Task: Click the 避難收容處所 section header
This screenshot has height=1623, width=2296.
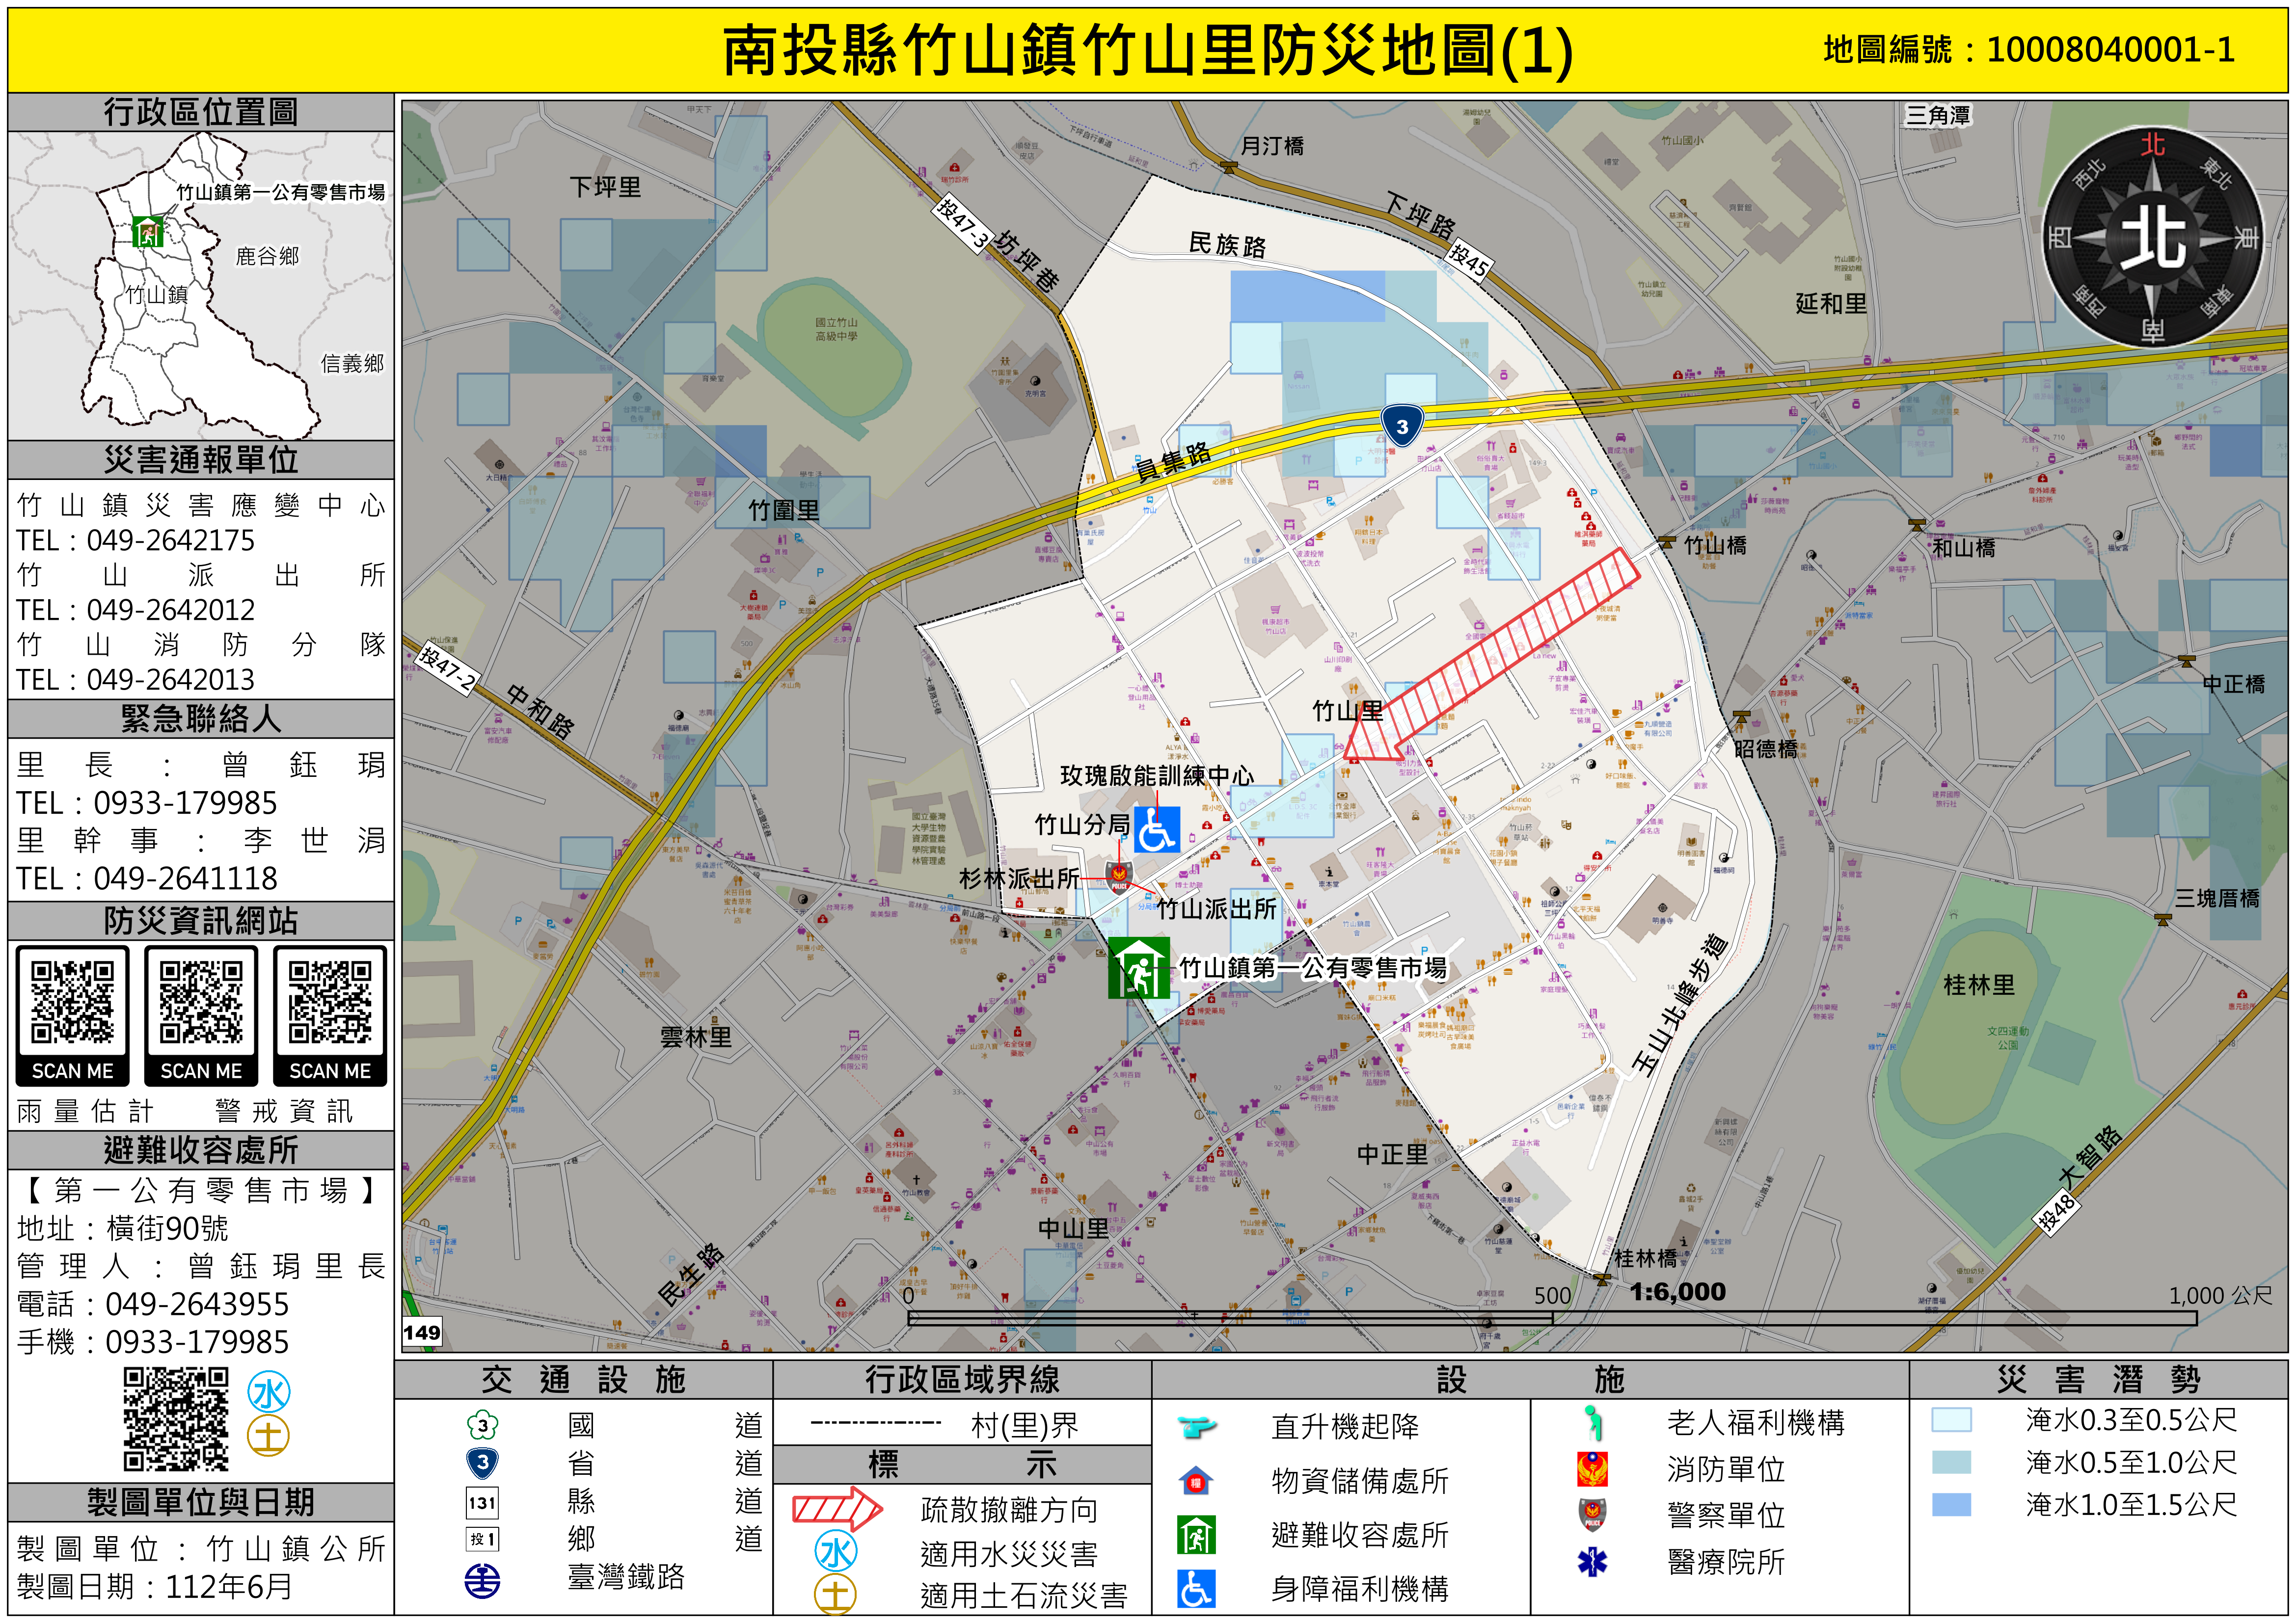Action: 201,1150
